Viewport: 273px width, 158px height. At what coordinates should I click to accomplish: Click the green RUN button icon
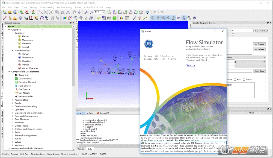114,18
